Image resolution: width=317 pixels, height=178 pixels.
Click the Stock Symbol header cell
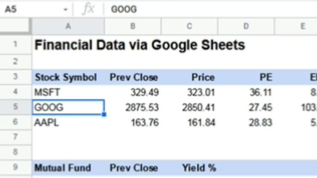(68, 77)
